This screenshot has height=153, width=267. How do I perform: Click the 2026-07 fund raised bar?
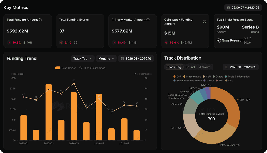99,117
